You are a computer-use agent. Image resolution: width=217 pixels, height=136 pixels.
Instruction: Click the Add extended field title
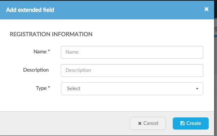30,10
